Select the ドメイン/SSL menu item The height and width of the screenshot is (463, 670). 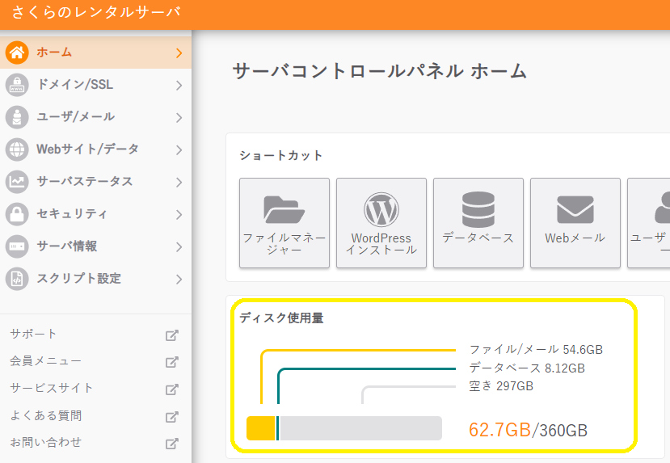click(x=95, y=85)
